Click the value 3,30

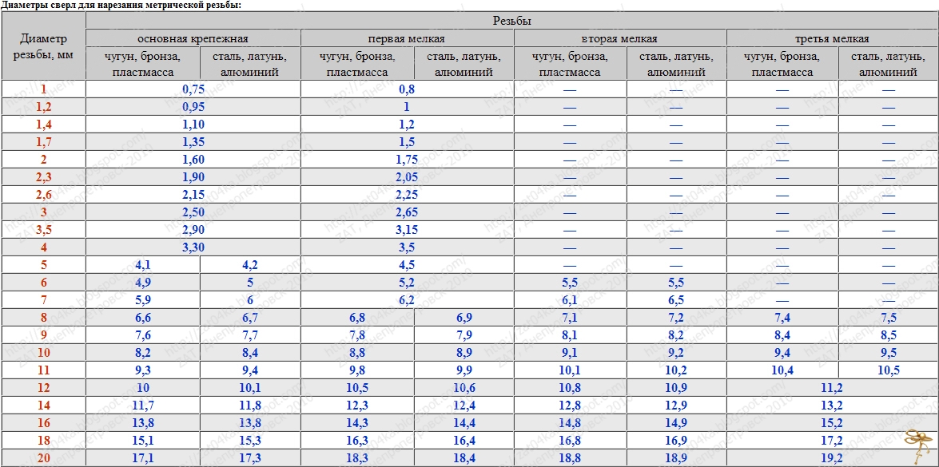193,247
